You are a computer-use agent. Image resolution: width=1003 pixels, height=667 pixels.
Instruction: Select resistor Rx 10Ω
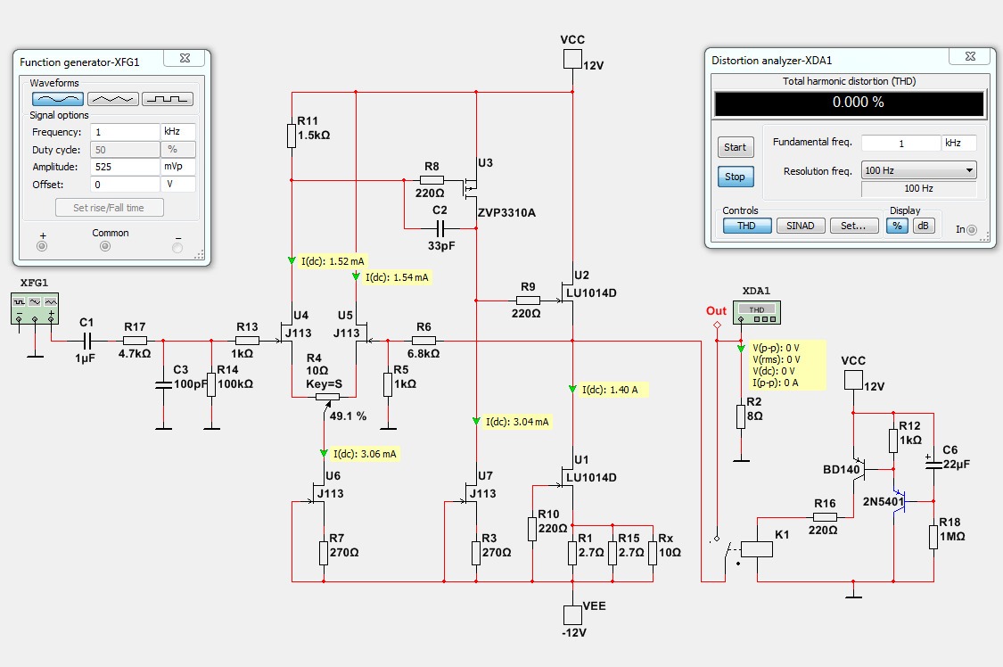pos(653,553)
